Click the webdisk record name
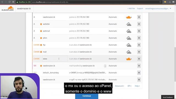 tap(46, 24)
